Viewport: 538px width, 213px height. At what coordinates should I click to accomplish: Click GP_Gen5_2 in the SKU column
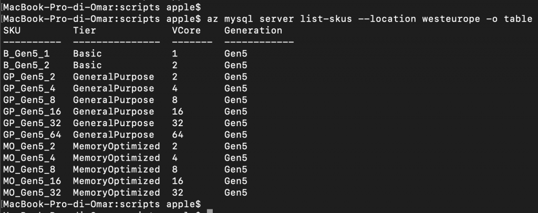(29, 77)
